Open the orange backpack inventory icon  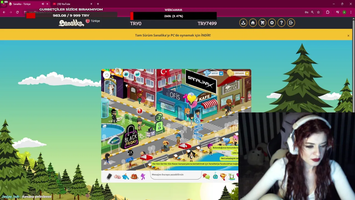point(134,177)
